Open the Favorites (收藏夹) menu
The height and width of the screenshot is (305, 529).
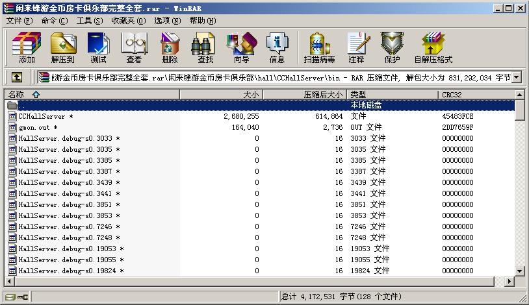tap(128, 21)
